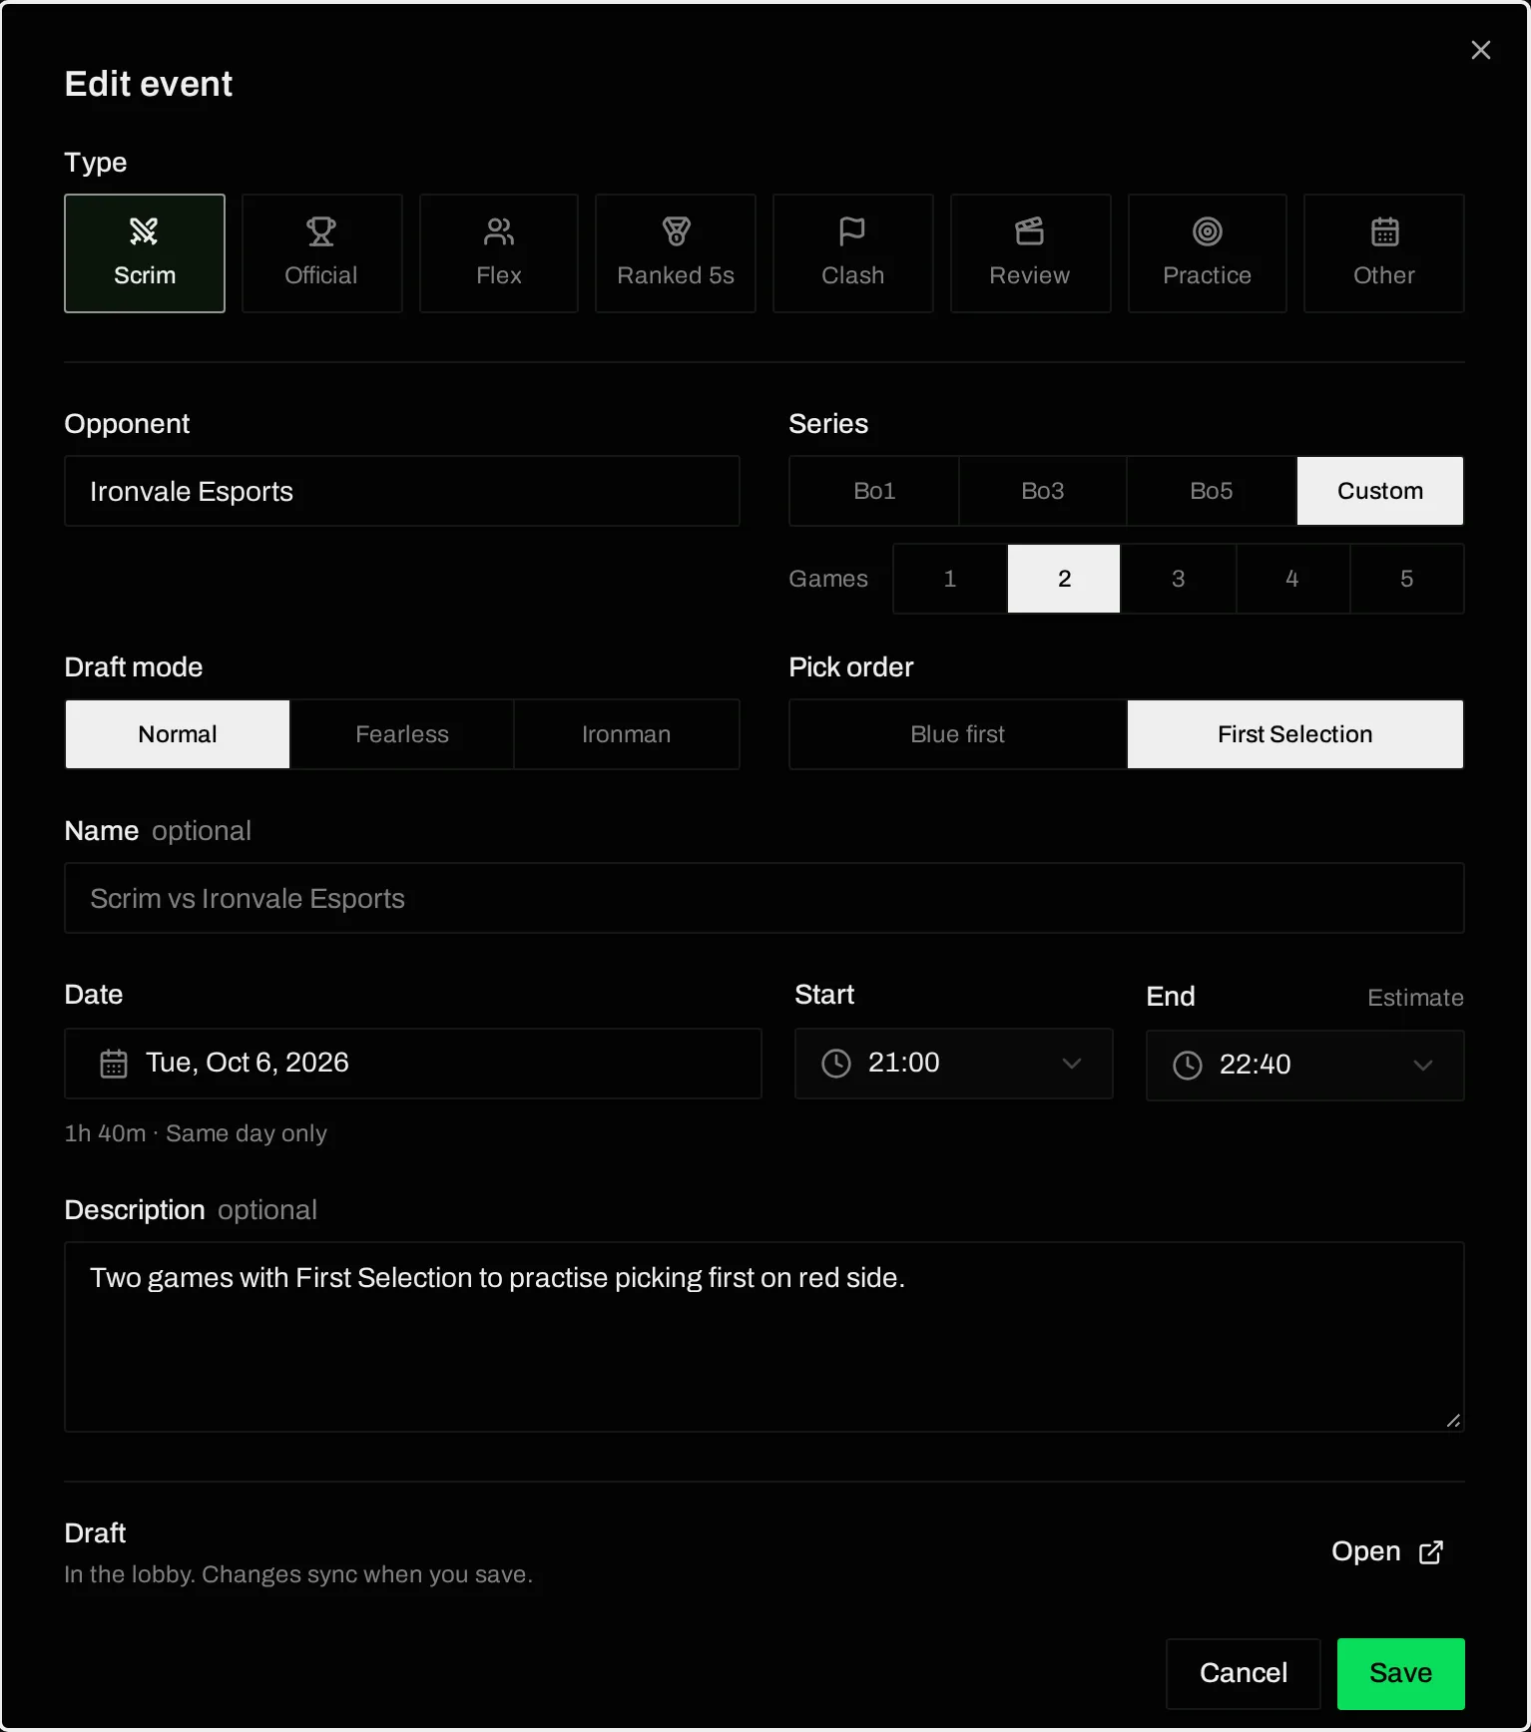The width and height of the screenshot is (1531, 1732).
Task: Click the external link icon beside Open
Action: coord(1431,1551)
